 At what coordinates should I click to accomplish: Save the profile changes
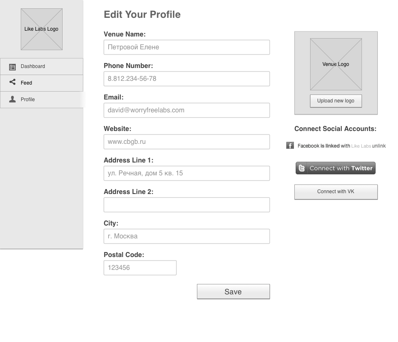[233, 291]
